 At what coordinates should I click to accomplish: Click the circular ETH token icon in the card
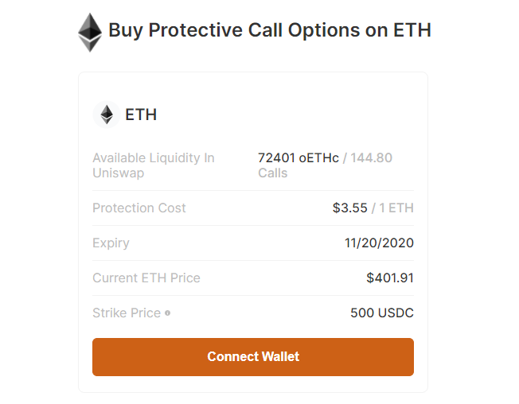tap(106, 115)
